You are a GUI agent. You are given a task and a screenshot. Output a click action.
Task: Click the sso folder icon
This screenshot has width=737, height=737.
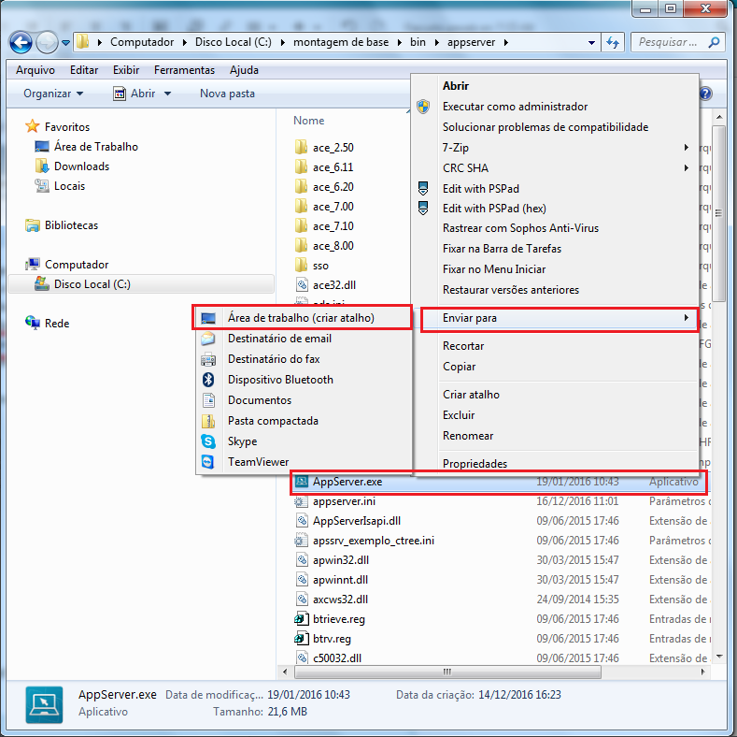302,265
